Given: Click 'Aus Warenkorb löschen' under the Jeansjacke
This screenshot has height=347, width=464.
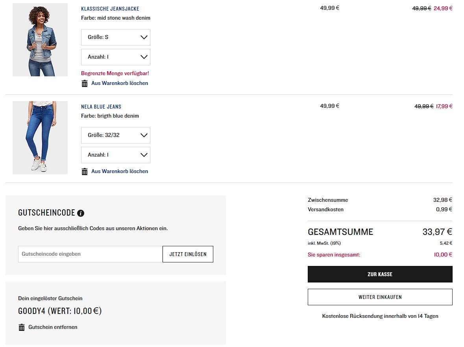Looking at the screenshot, I should click(120, 83).
